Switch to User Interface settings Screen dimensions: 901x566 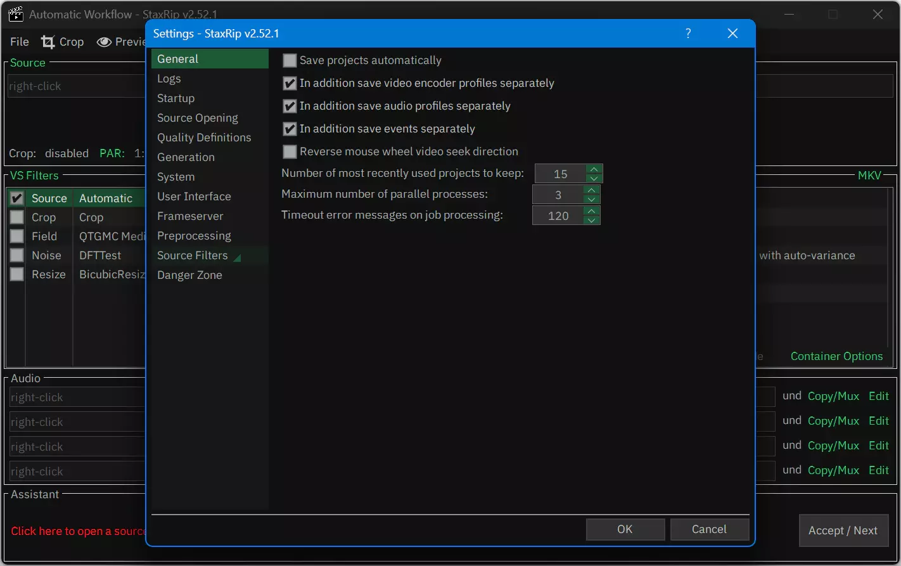(x=194, y=196)
